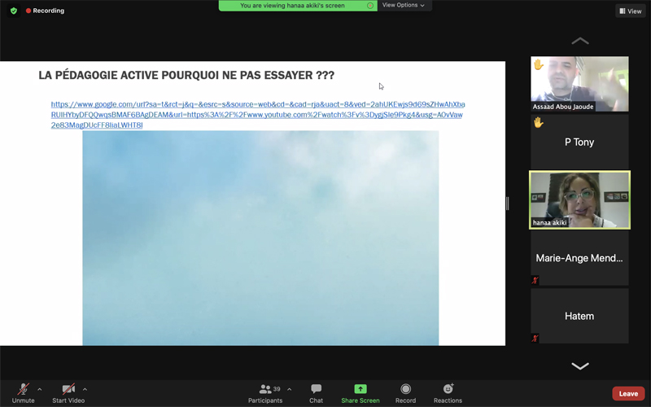
Task: Click the Unmute microphone icon
Action: [23, 389]
